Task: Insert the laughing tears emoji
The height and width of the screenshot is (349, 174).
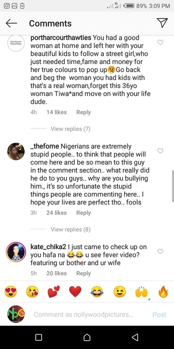Action: pos(97,292)
